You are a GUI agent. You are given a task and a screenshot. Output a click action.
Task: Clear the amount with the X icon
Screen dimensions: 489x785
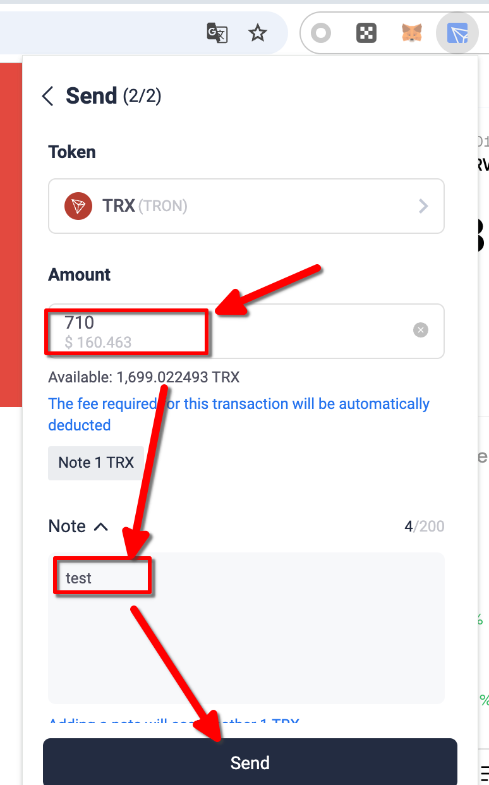tap(421, 330)
